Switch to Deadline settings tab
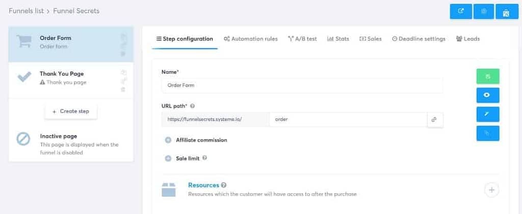The image size is (522, 214). pyautogui.click(x=419, y=39)
